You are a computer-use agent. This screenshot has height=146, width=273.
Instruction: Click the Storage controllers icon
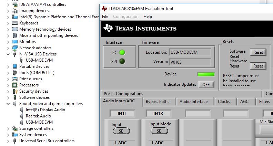15,128
